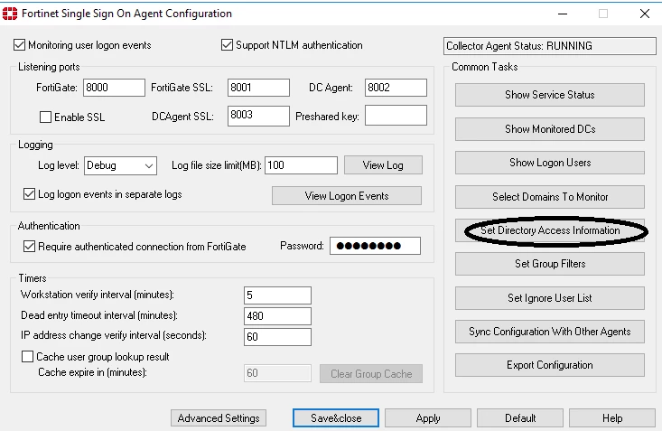662x431 pixels.
Task: Click the Apply button
Action: (x=428, y=418)
